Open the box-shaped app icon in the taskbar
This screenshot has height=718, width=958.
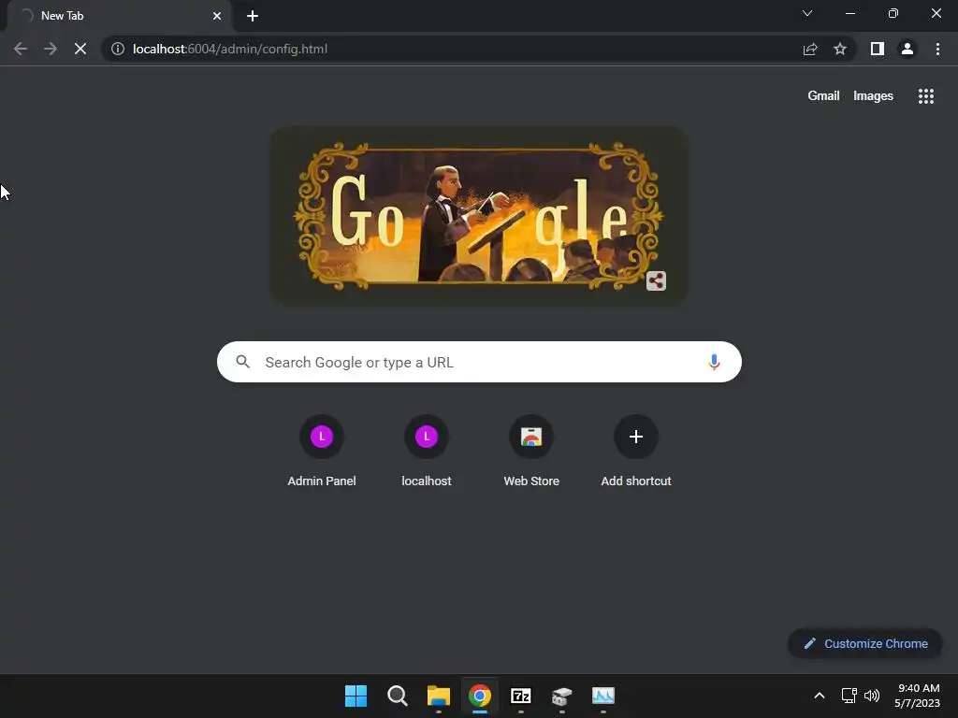point(562,696)
